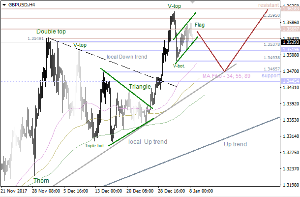Click the triangle icon beside GBPUSD,H4
Screen dimensions: 300x197
pyautogui.click(x=4, y=4)
